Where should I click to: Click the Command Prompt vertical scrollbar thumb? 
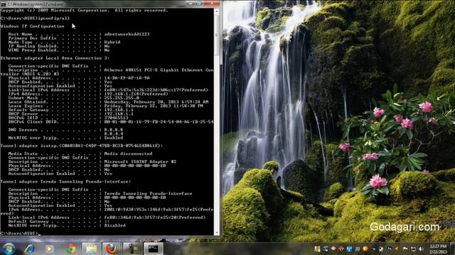tap(217, 35)
